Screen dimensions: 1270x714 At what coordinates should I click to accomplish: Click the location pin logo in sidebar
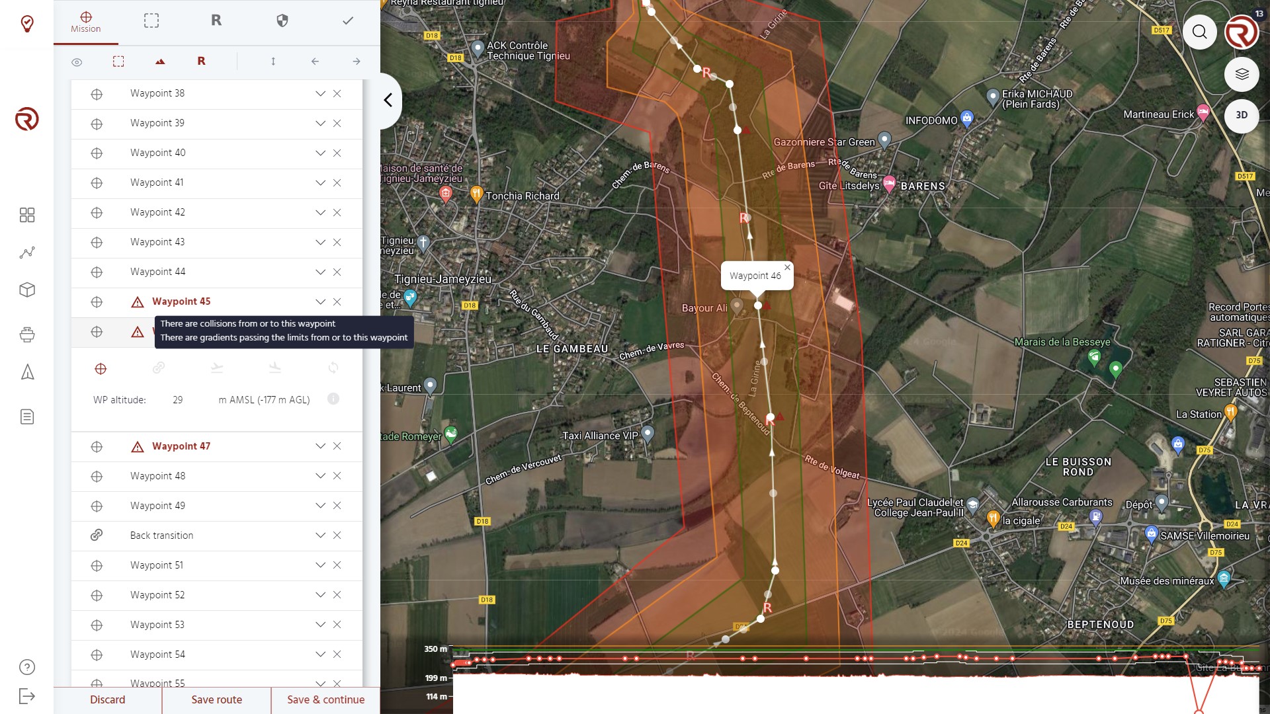(x=27, y=24)
